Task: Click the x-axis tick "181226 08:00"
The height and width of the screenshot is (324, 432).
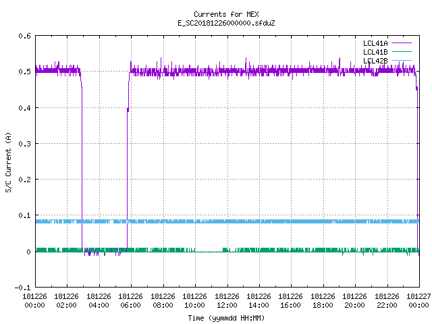Action: pyautogui.click(x=163, y=301)
